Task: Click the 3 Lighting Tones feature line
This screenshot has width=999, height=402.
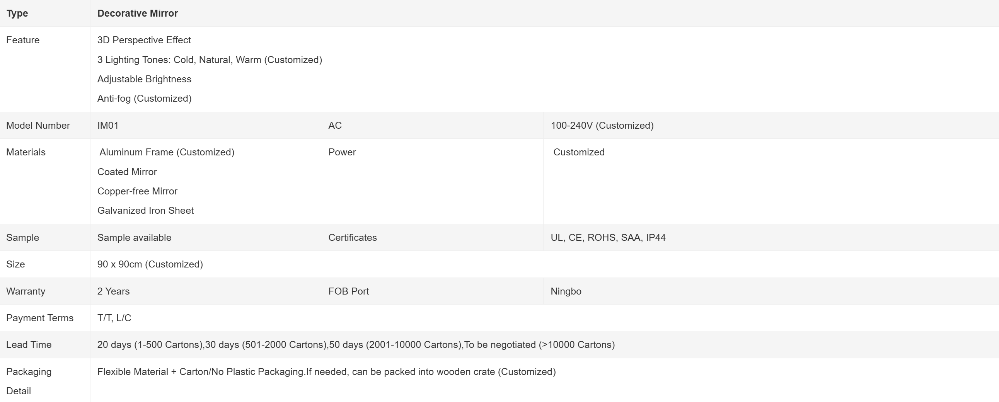Action: pyautogui.click(x=210, y=60)
